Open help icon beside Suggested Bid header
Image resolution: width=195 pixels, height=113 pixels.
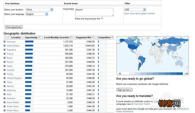pyautogui.click(x=93, y=37)
